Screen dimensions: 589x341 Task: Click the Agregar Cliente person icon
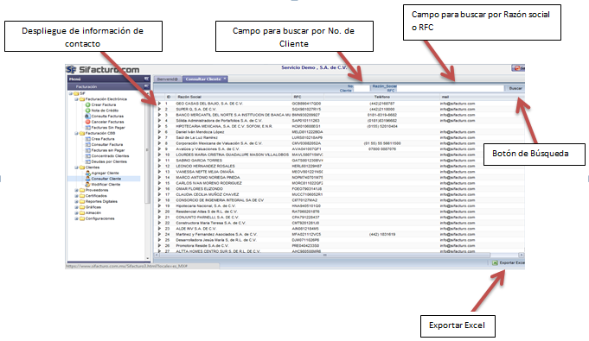(88, 173)
